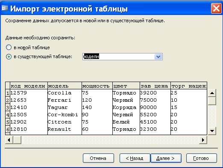Screen dimensions: 223x168
Task: Click the cell '12410'
Action: coord(29,107)
